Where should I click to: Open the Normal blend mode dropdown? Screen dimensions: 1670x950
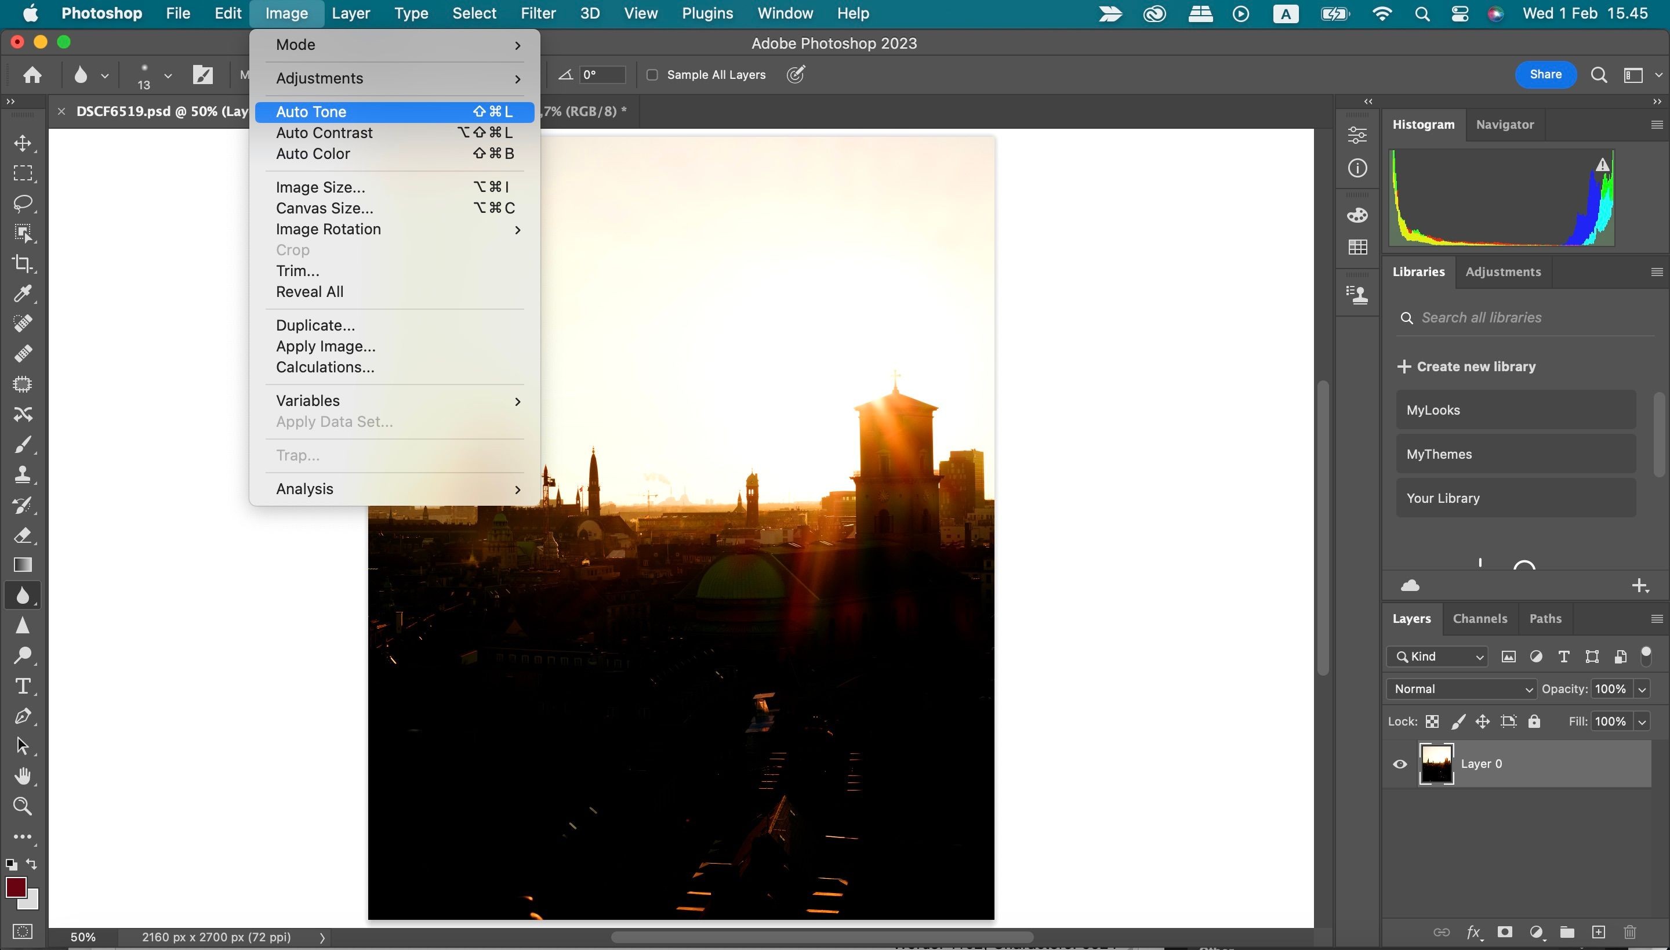click(x=1462, y=689)
